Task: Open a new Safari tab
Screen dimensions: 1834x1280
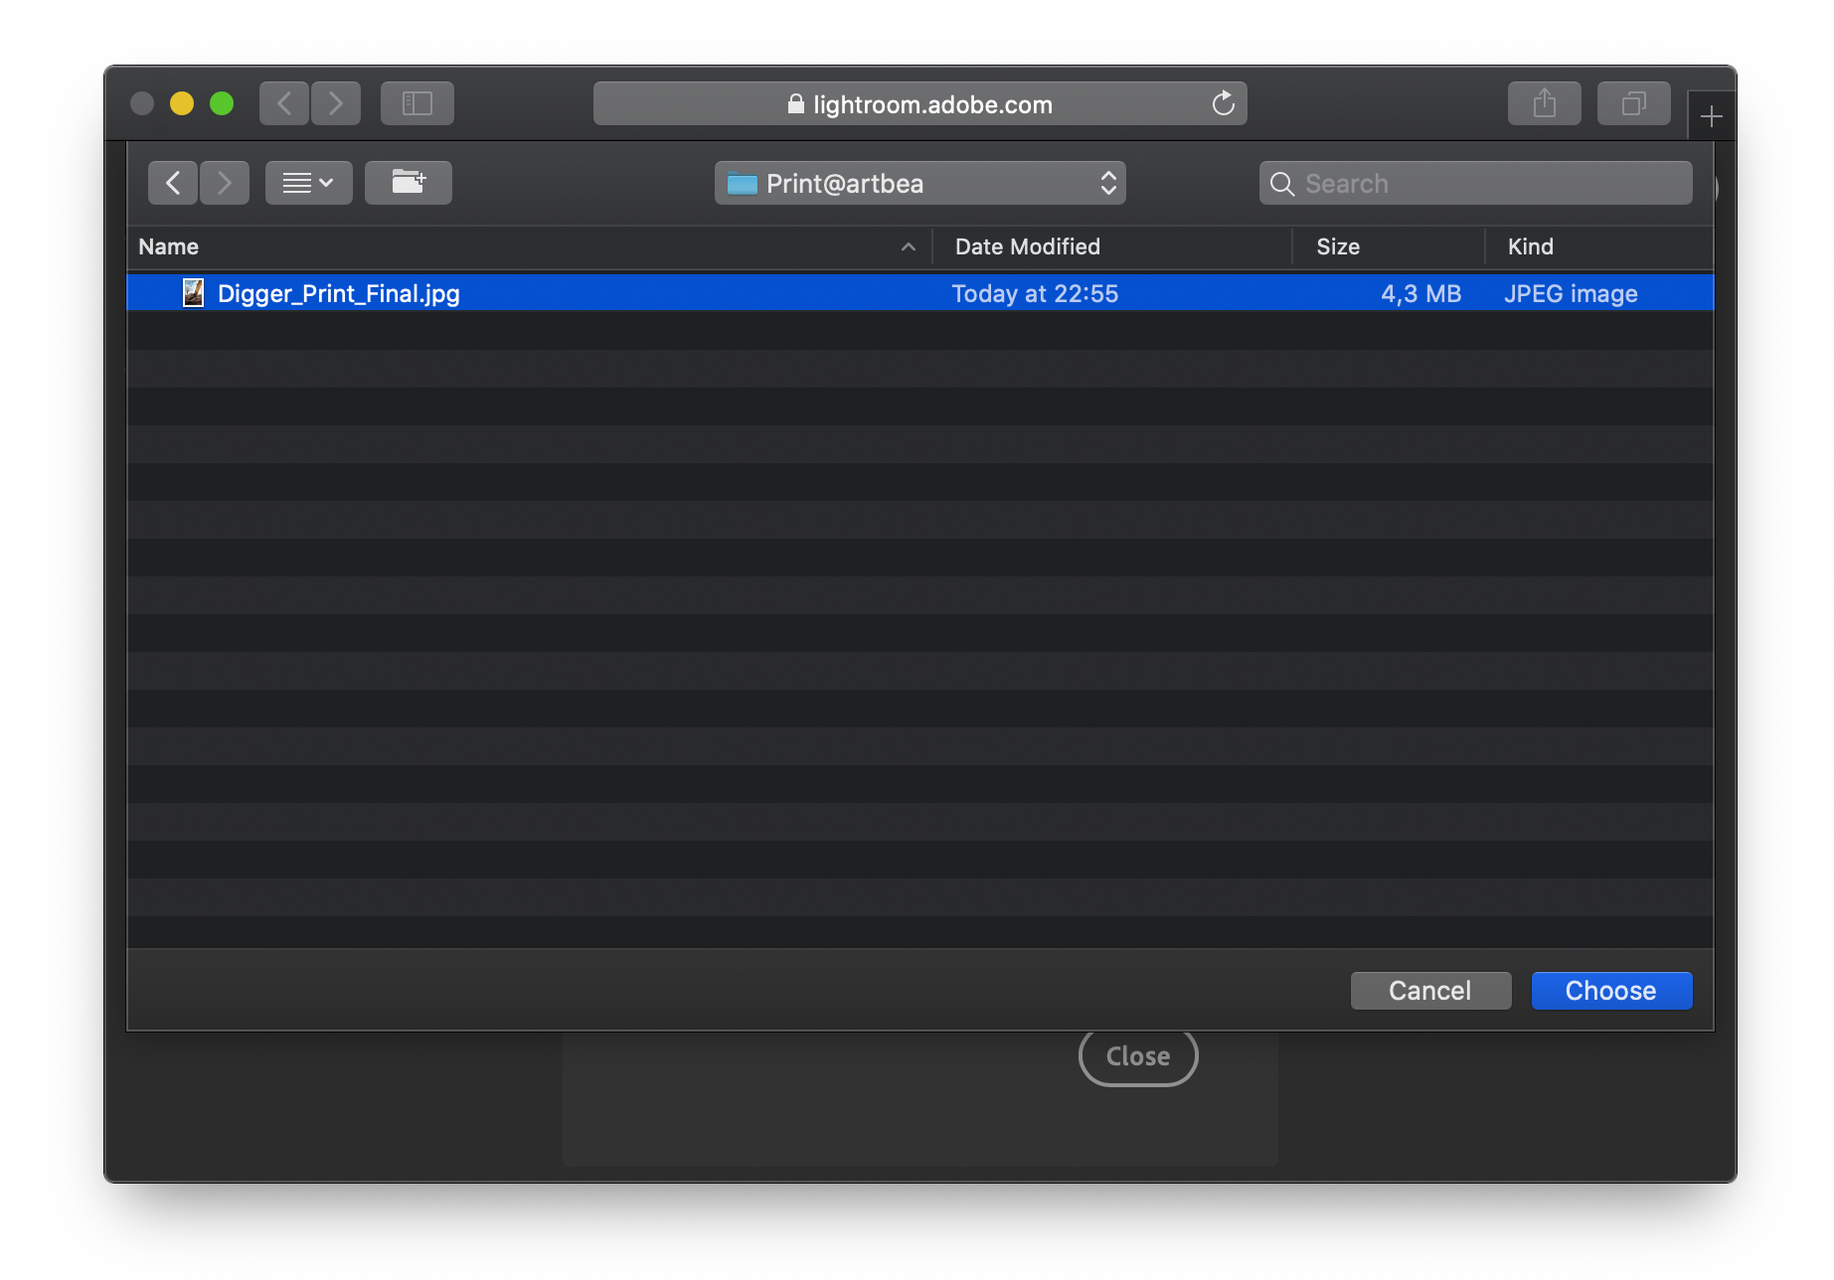Action: click(1711, 117)
